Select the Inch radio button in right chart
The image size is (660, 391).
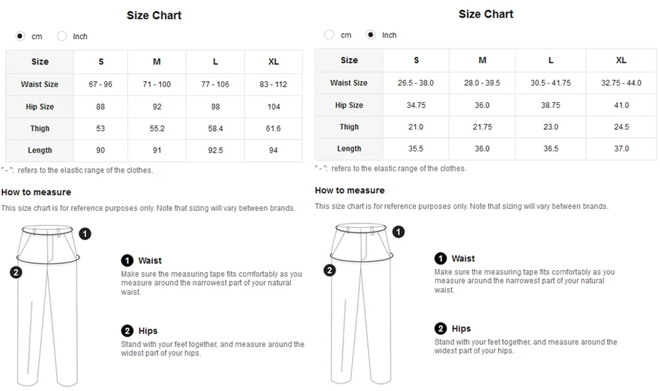[371, 35]
